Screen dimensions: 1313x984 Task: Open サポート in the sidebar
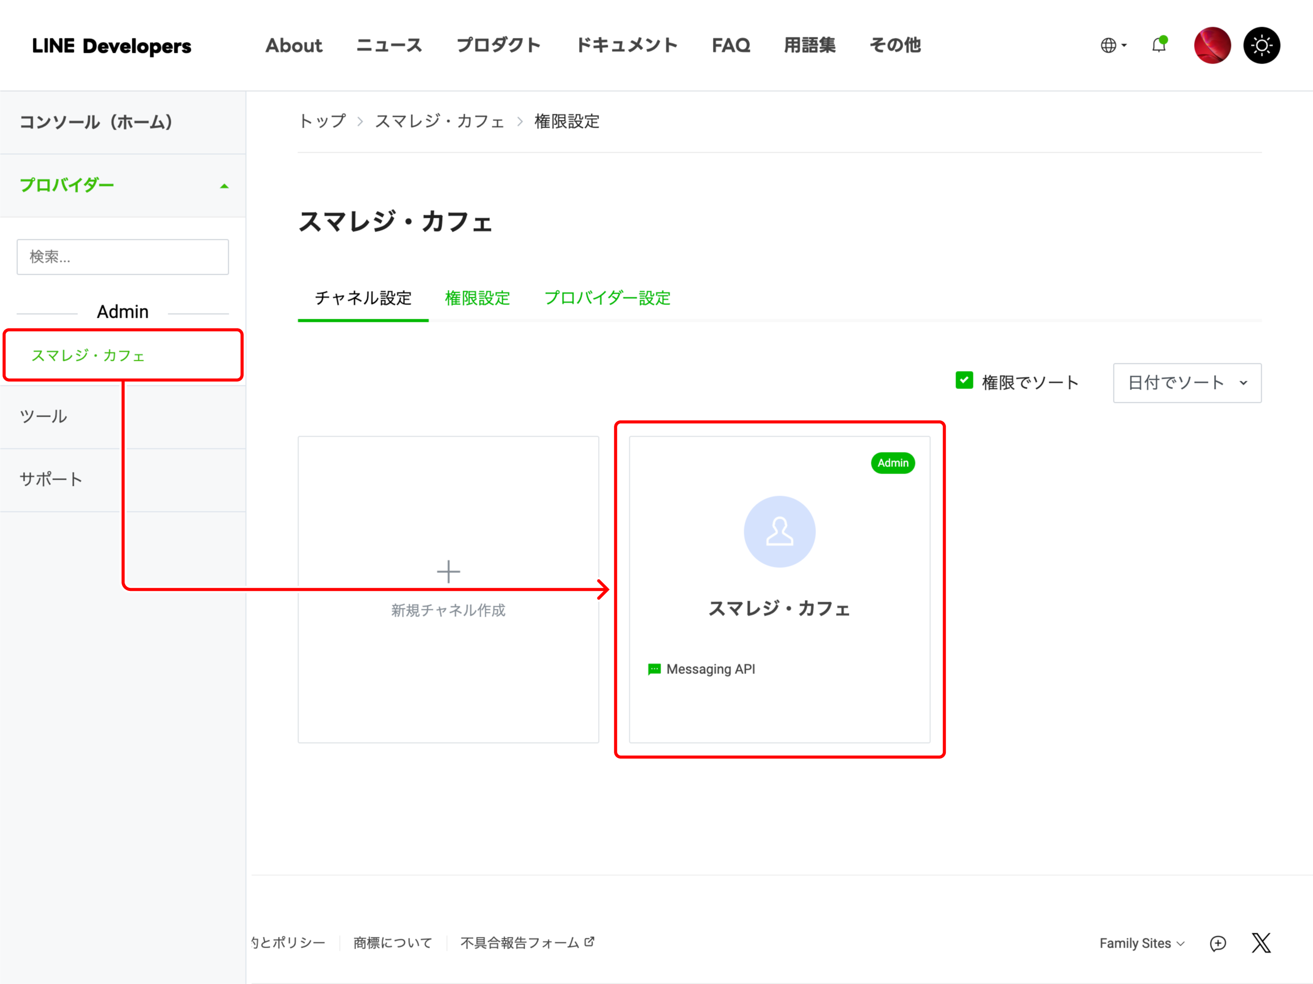123,479
